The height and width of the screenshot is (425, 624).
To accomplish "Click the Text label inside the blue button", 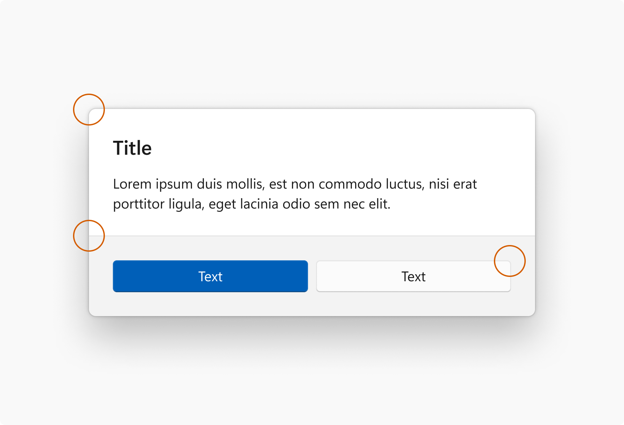I will pos(210,276).
